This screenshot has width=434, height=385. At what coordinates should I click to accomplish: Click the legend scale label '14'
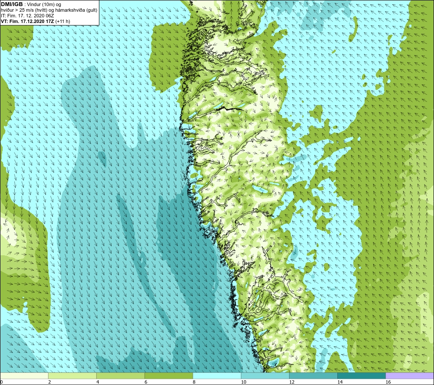pyautogui.click(x=340, y=382)
